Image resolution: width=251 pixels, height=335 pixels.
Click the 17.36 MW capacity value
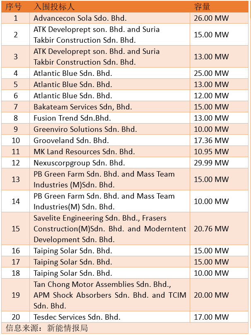pyautogui.click(x=211, y=141)
